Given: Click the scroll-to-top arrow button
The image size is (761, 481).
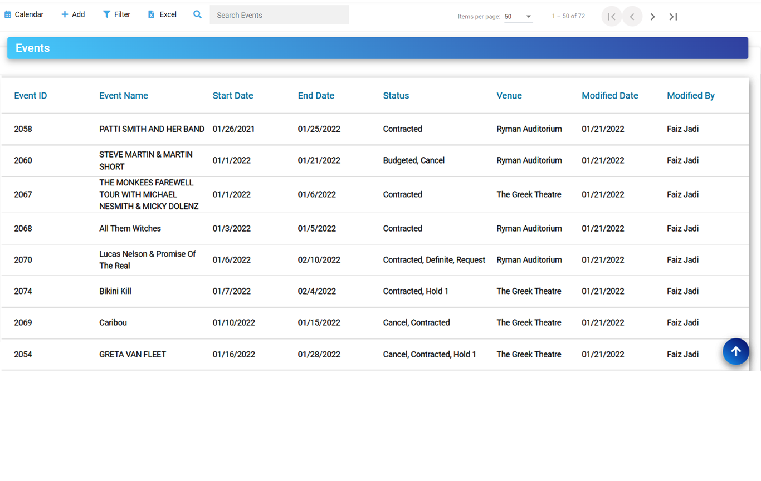Looking at the screenshot, I should click(736, 351).
